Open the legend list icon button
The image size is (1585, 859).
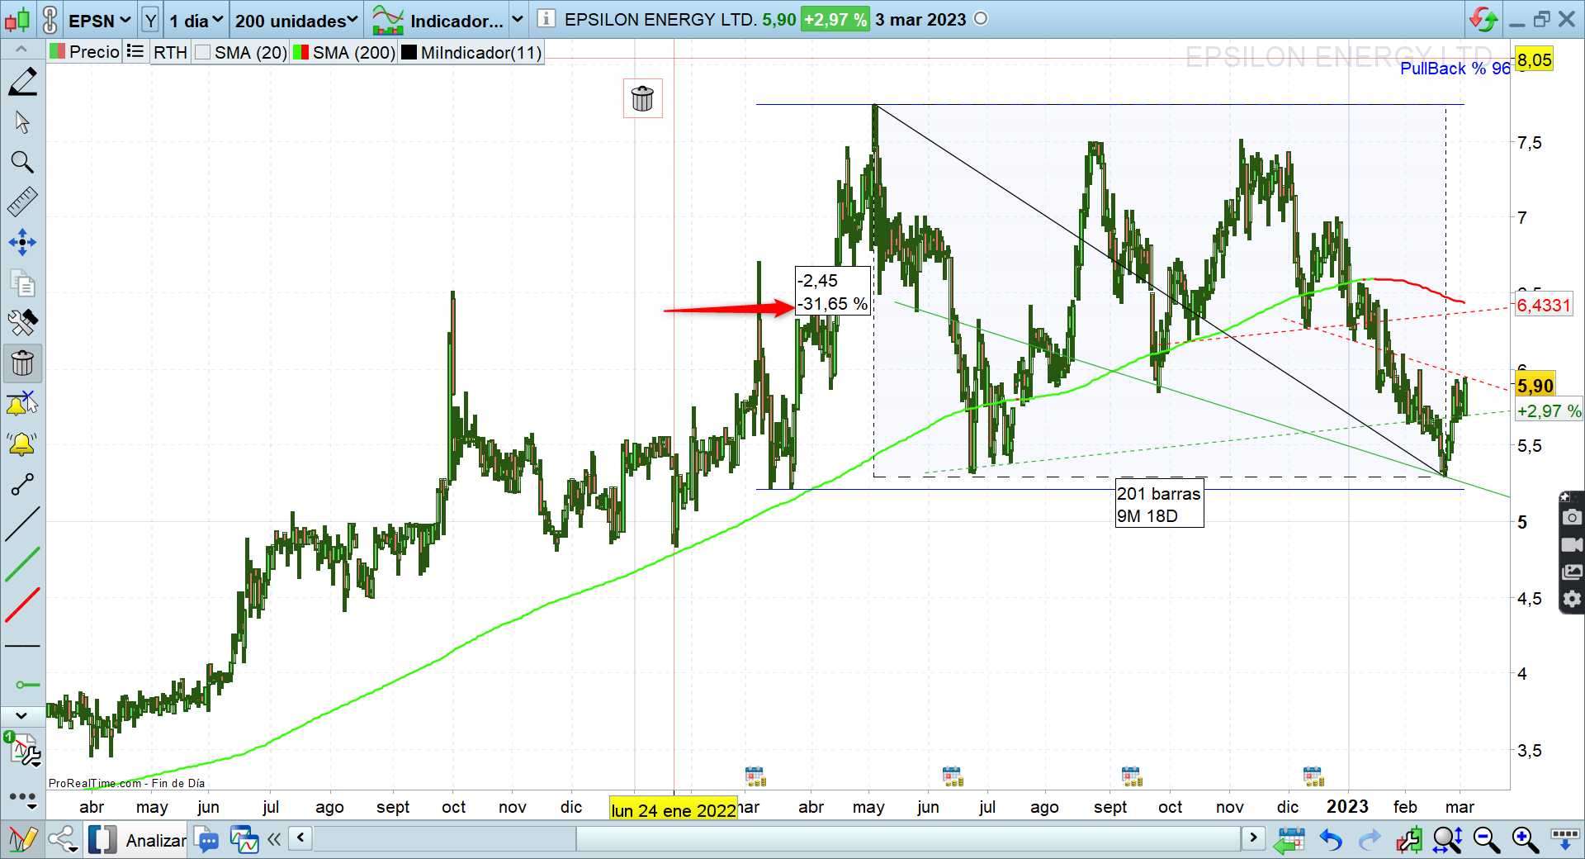tap(135, 51)
